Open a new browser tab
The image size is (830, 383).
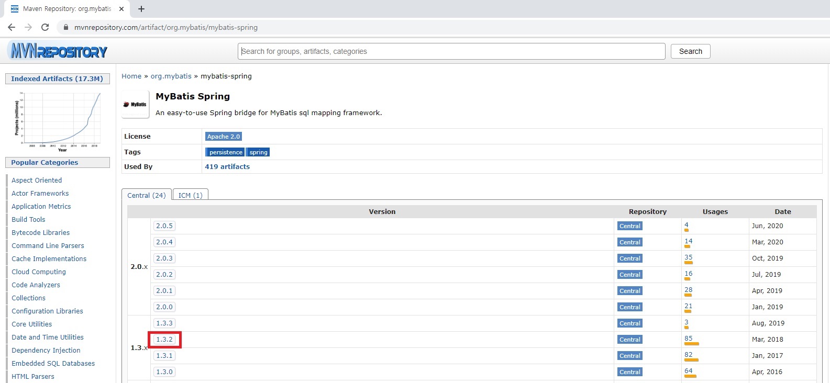[141, 9]
